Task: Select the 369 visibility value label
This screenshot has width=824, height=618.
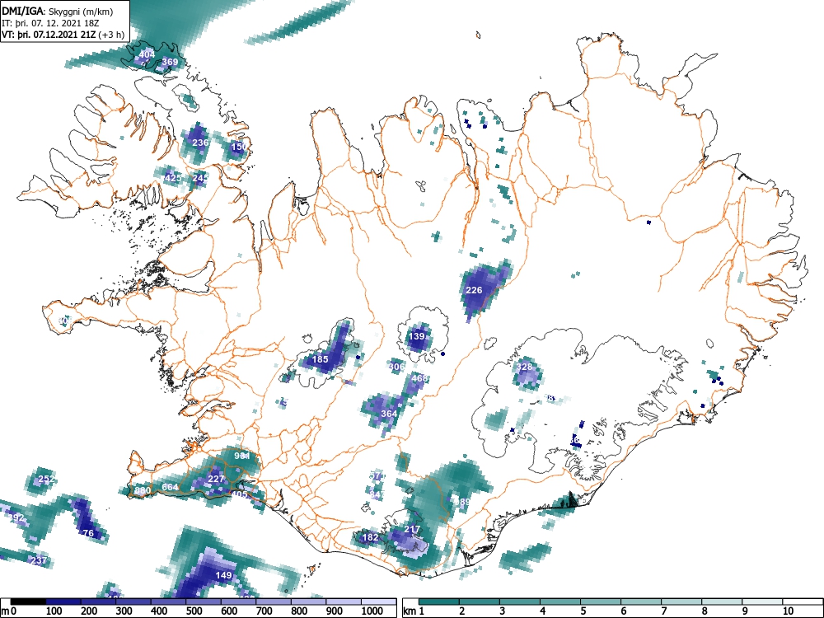Action: pos(170,62)
